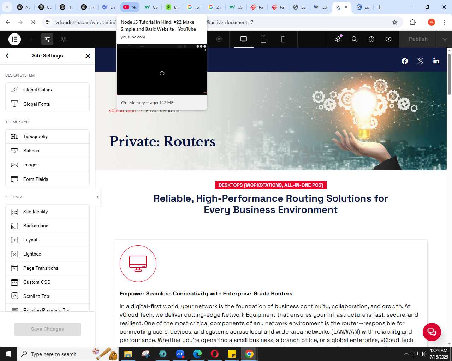
Task: Open Chrome three-dot menu
Action: point(444,22)
